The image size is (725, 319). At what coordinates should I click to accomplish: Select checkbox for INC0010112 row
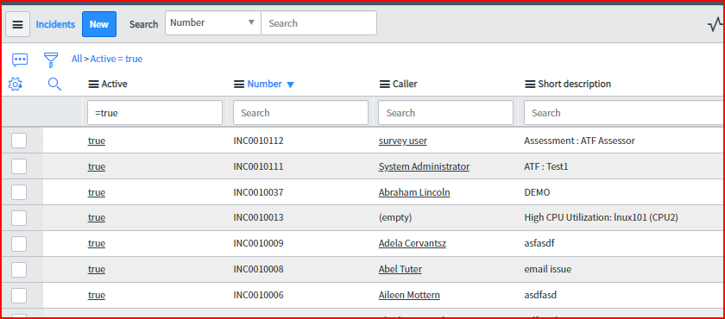[x=19, y=141]
